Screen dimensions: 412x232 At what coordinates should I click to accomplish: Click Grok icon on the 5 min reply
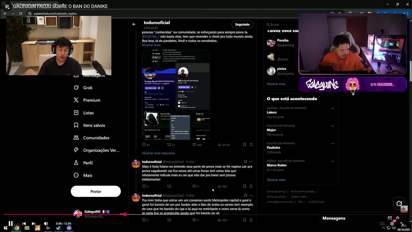click(x=245, y=162)
